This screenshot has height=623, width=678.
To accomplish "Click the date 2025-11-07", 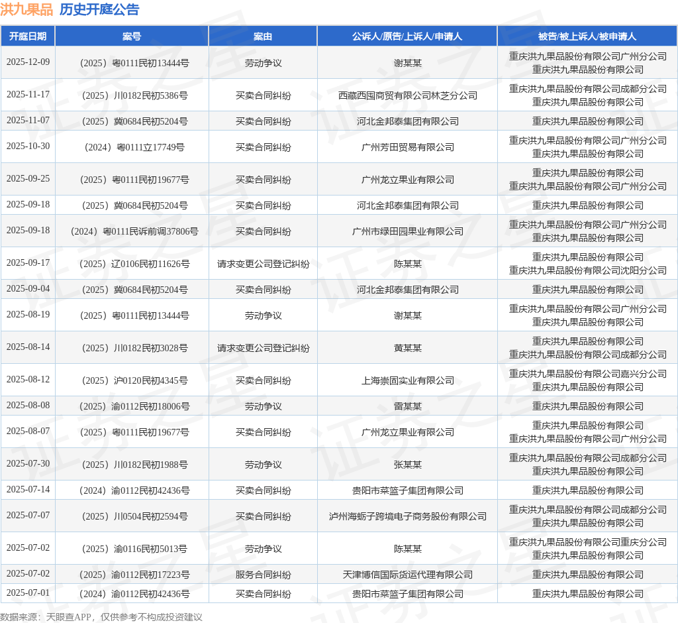I will [28, 121].
